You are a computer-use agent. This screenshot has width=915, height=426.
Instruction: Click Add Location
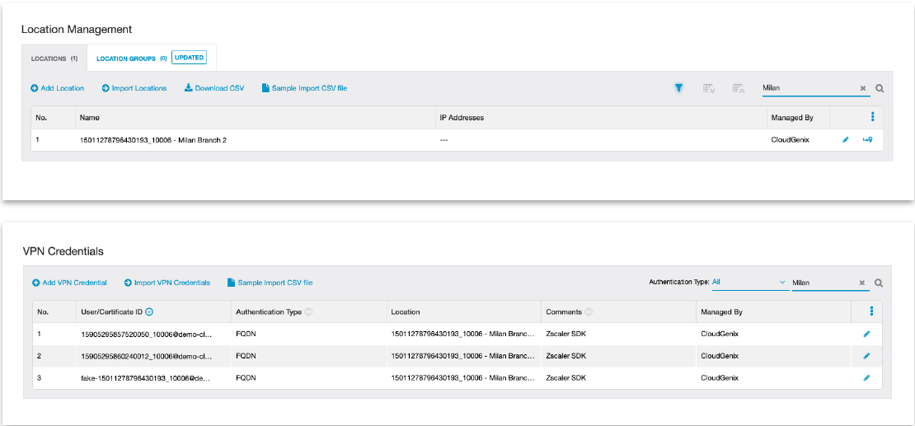[x=58, y=88]
